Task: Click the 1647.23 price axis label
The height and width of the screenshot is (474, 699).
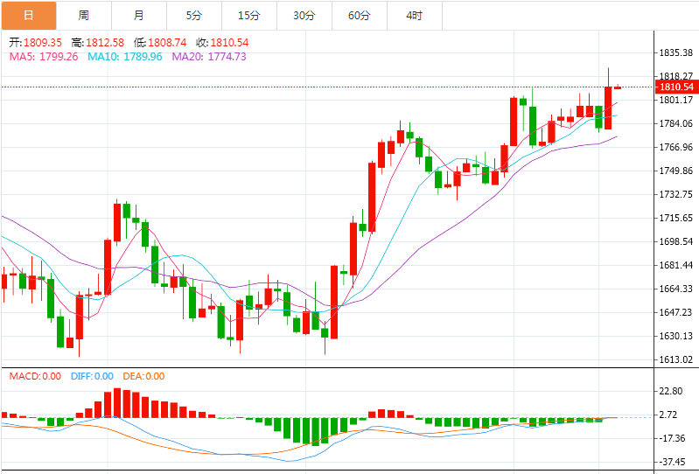Action: point(676,312)
